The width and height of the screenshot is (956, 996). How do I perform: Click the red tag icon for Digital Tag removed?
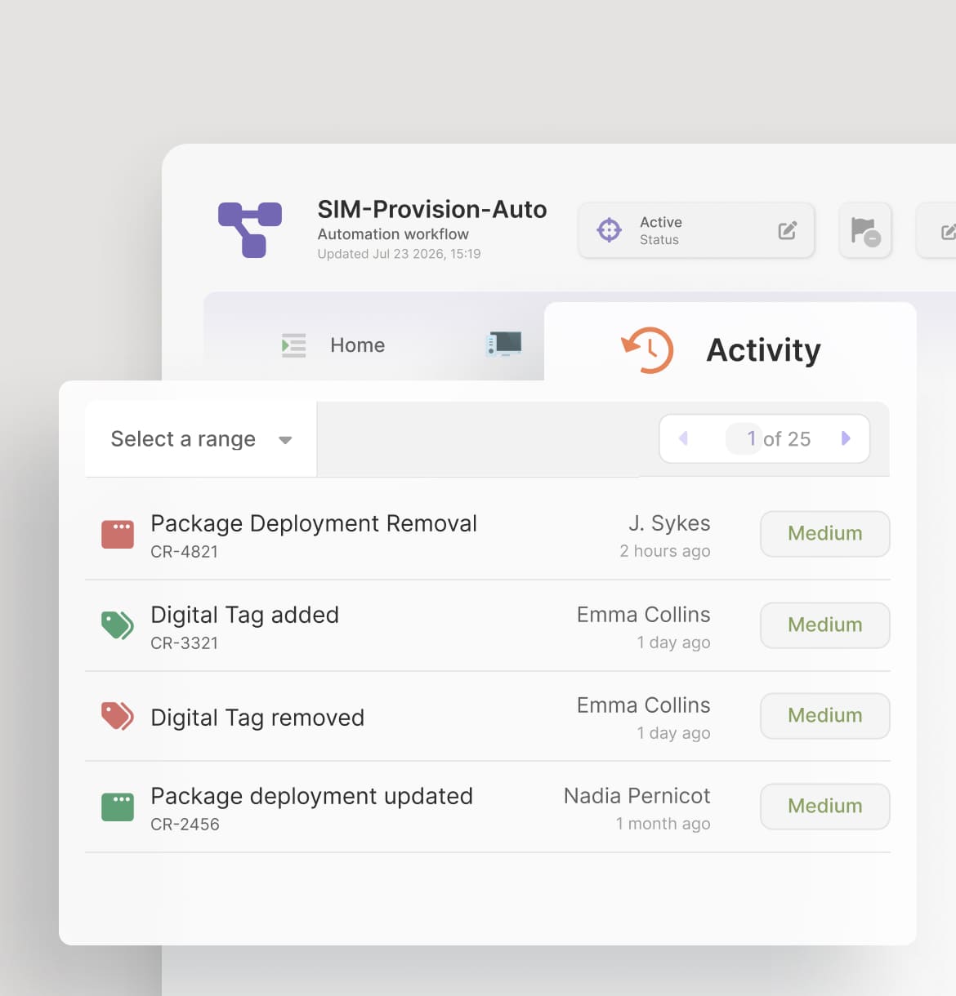tap(118, 716)
